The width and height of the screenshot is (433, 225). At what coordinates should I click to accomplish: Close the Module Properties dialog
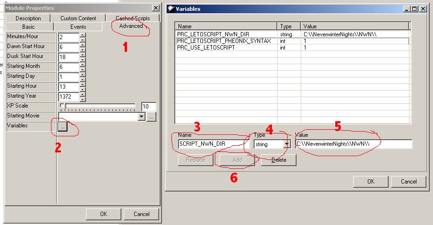[155, 8]
